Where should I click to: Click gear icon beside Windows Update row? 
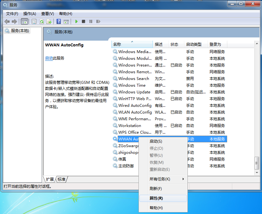tap(115, 92)
